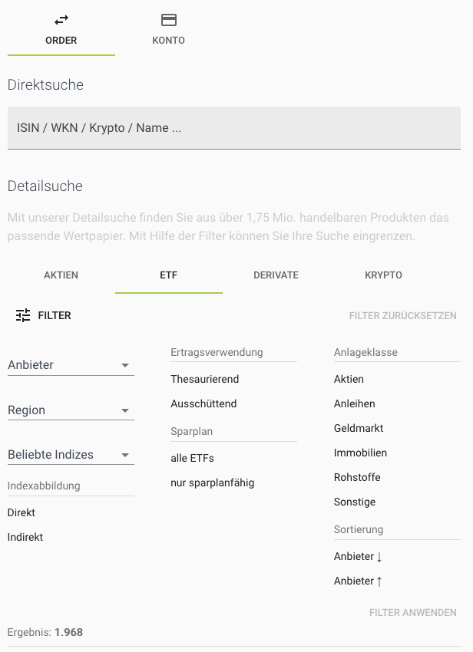Select Direkt index replication option
Screen dimensions: 473x652
pos(21,513)
